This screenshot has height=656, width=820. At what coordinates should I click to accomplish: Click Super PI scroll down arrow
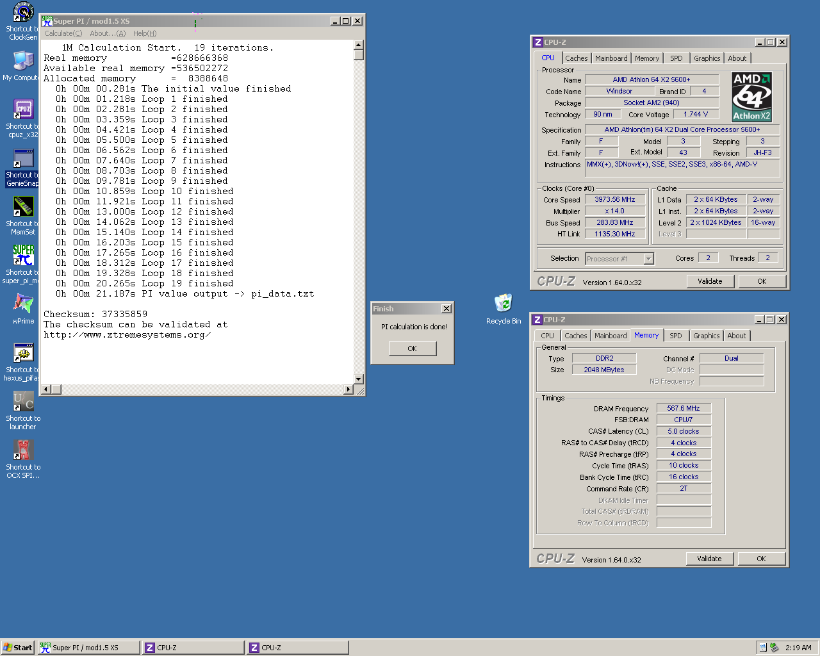click(359, 379)
